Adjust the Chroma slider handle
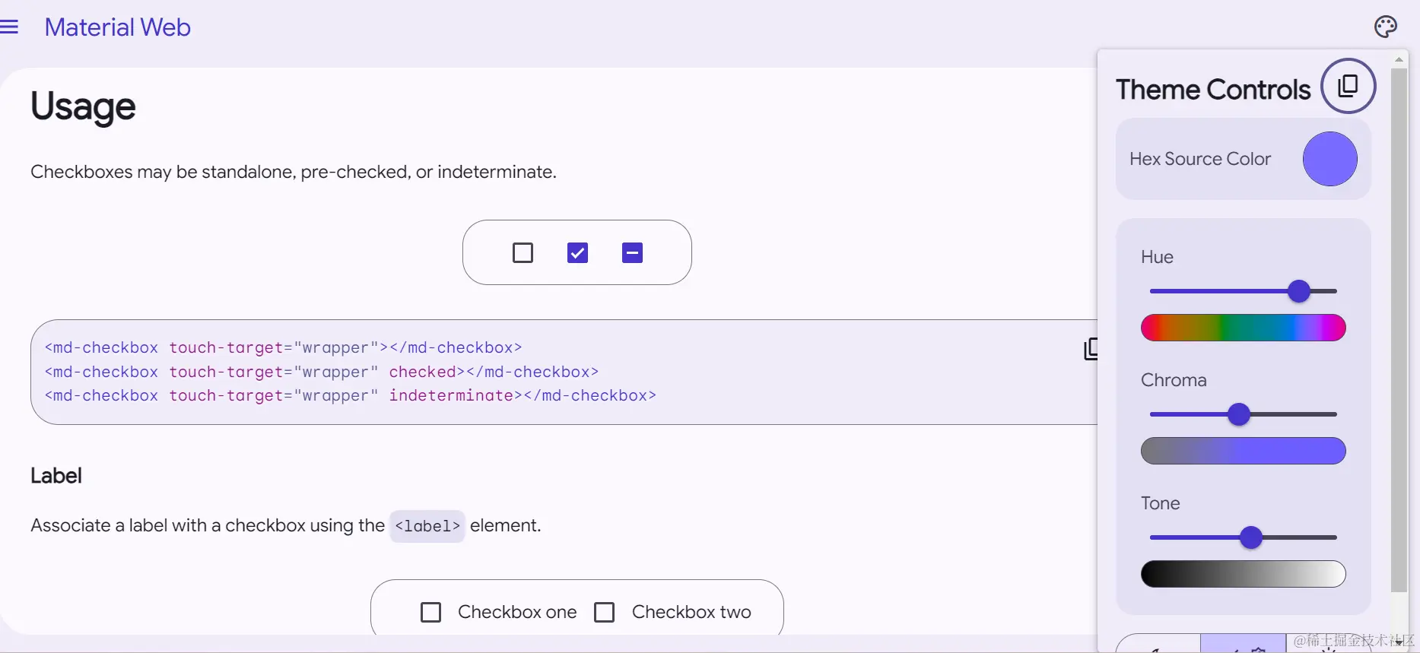 [x=1241, y=414]
